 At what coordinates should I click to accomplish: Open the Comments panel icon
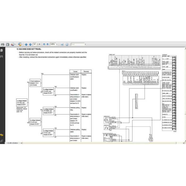(x=2, y=135)
